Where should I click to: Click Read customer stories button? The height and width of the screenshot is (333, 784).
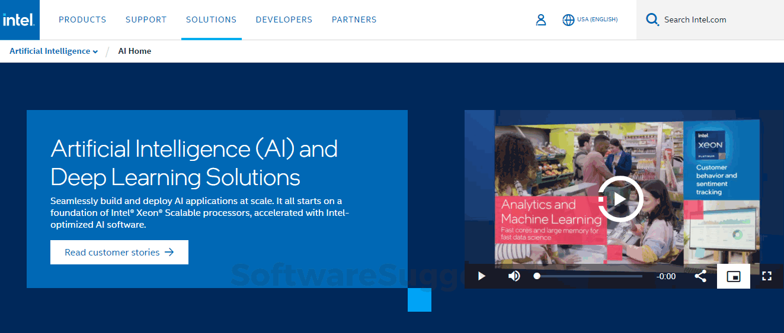(119, 253)
